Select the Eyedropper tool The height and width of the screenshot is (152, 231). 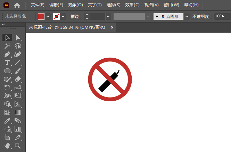pos(7,121)
